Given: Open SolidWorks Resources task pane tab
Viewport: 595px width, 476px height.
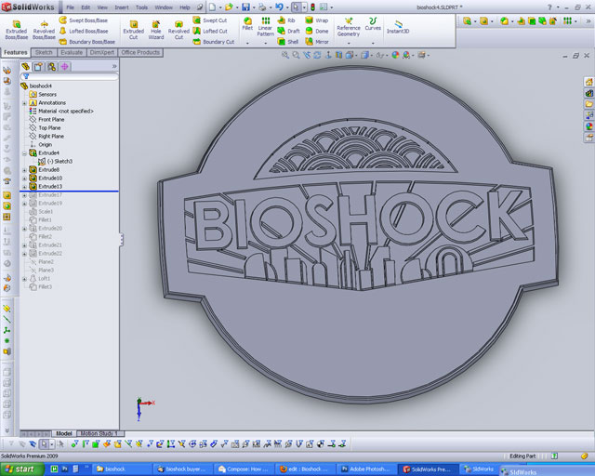Looking at the screenshot, I should 588,82.
